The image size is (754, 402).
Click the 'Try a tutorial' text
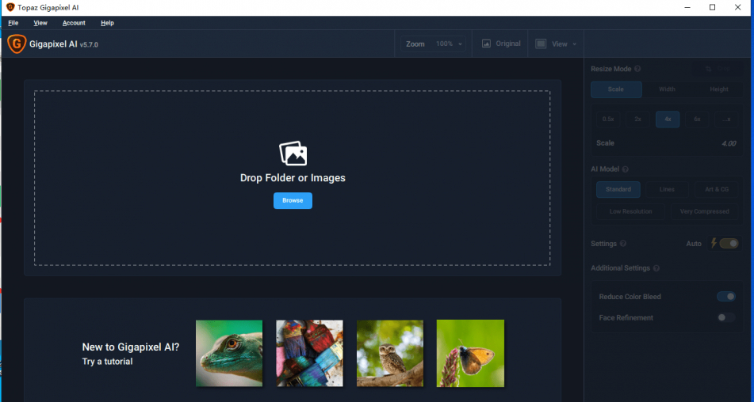tap(107, 362)
